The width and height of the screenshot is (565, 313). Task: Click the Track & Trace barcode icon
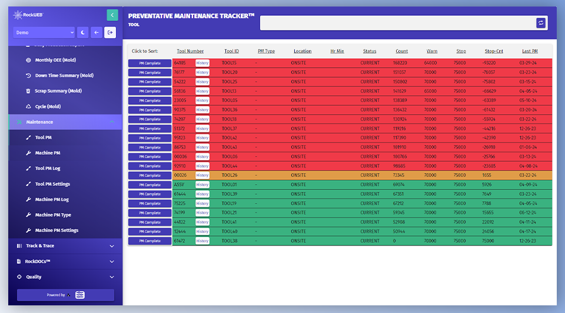19,246
